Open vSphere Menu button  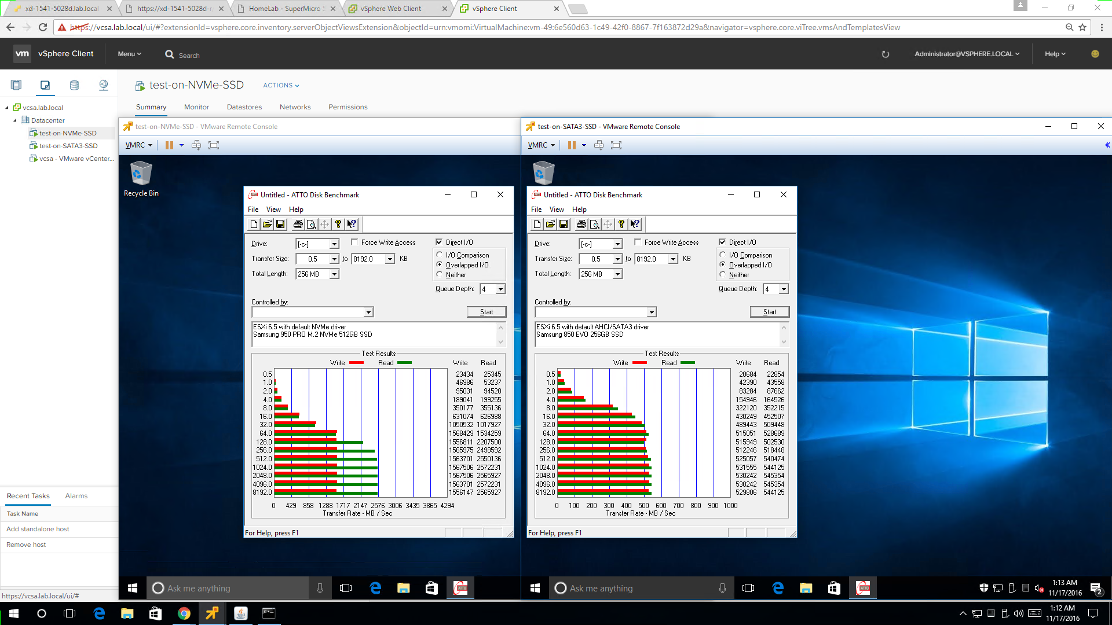click(129, 54)
